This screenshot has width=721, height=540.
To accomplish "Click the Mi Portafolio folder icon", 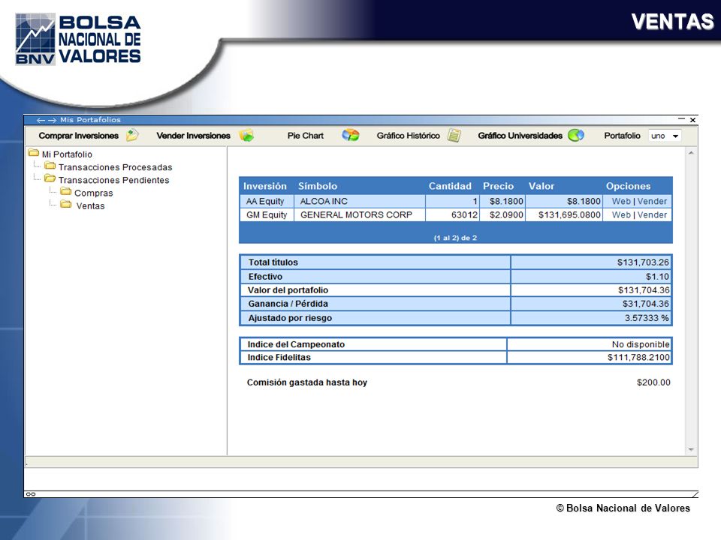I will [34, 153].
